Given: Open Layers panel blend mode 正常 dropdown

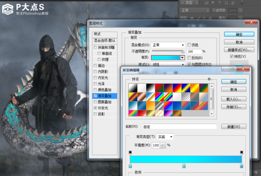Looking at the screenshot, I should pos(194,10).
